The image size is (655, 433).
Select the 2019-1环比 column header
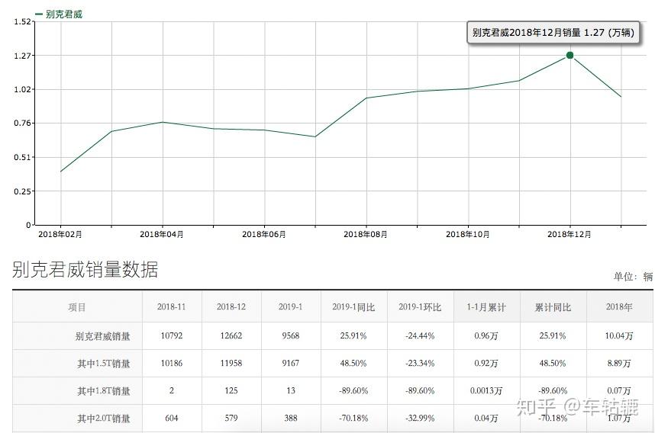pyautogui.click(x=420, y=307)
